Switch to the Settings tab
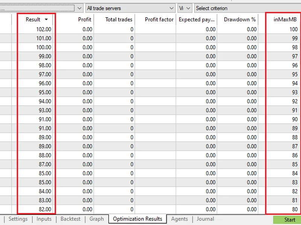The image size is (301, 225). tap(18, 219)
